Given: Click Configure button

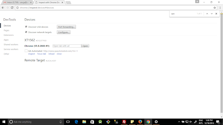Looking at the screenshot, I should point(63,32).
